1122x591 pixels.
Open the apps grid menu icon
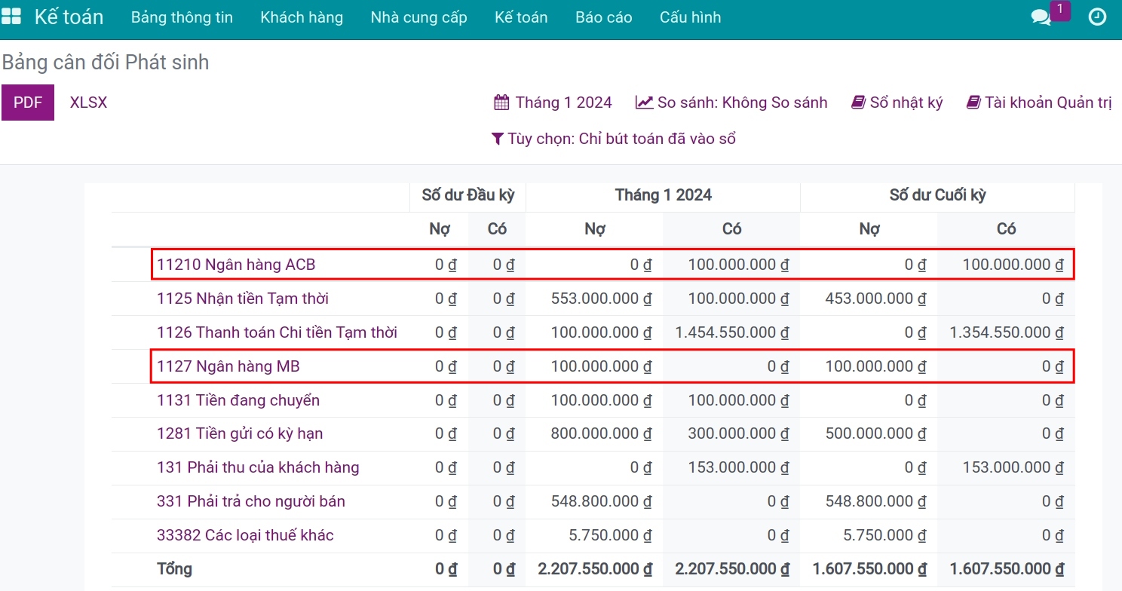(11, 17)
